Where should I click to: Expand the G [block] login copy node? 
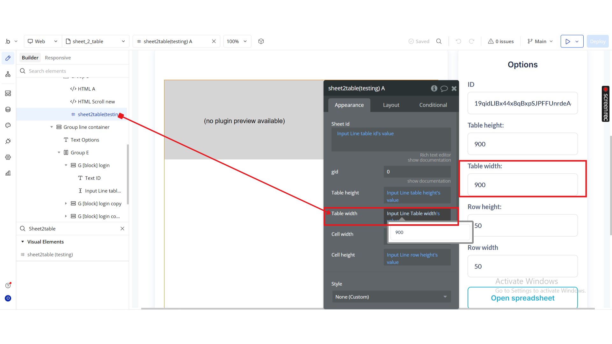[66, 204]
